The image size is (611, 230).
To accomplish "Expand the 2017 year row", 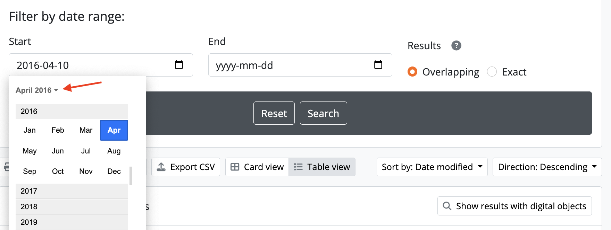I will tap(72, 191).
